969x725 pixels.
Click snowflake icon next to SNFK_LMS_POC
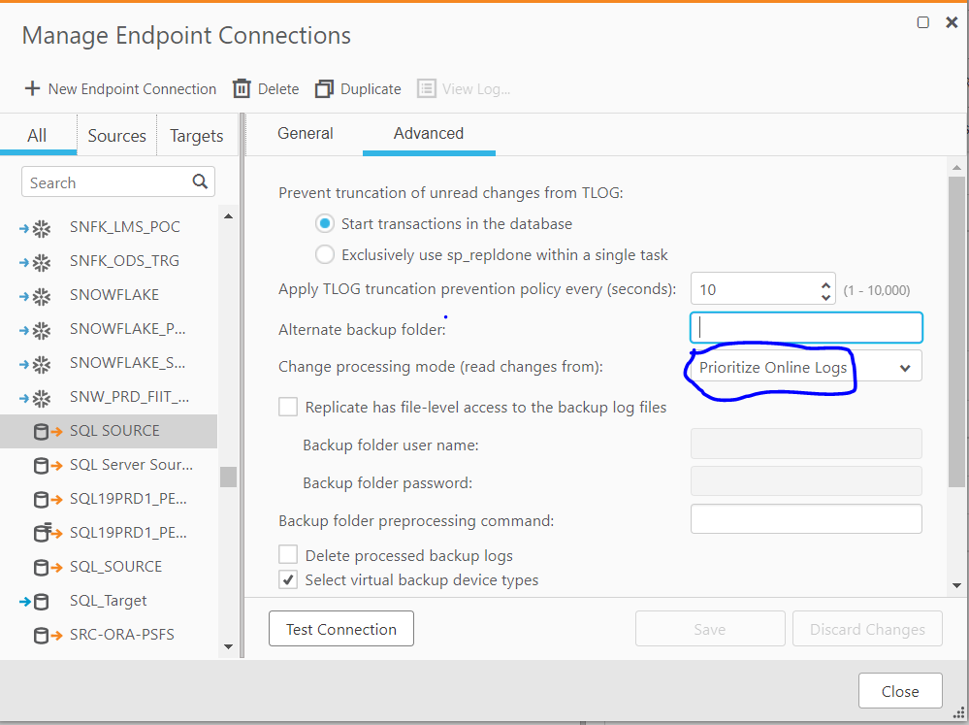click(x=42, y=229)
